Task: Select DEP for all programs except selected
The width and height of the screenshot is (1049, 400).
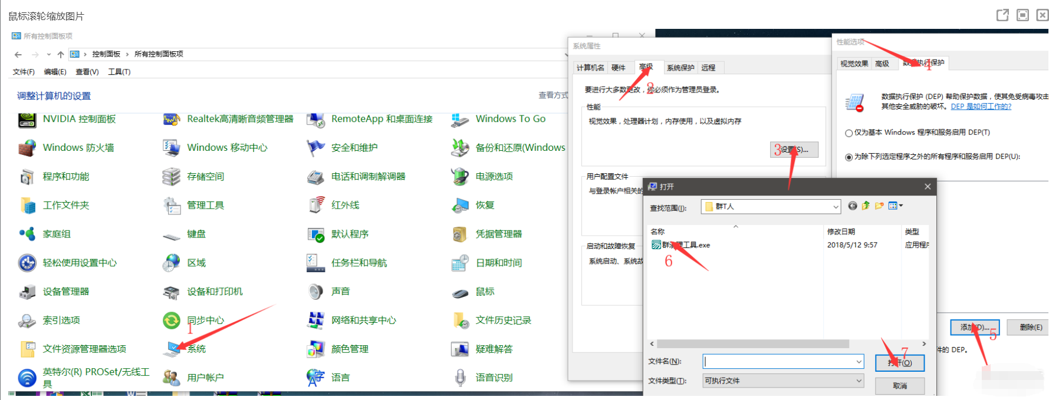Action: point(849,157)
